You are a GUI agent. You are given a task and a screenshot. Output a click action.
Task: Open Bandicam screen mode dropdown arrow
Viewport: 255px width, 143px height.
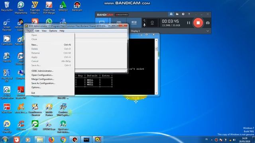(x=110, y=22)
